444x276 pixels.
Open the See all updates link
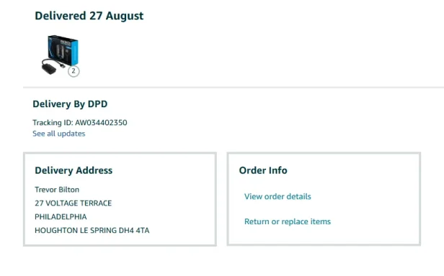pyautogui.click(x=59, y=134)
